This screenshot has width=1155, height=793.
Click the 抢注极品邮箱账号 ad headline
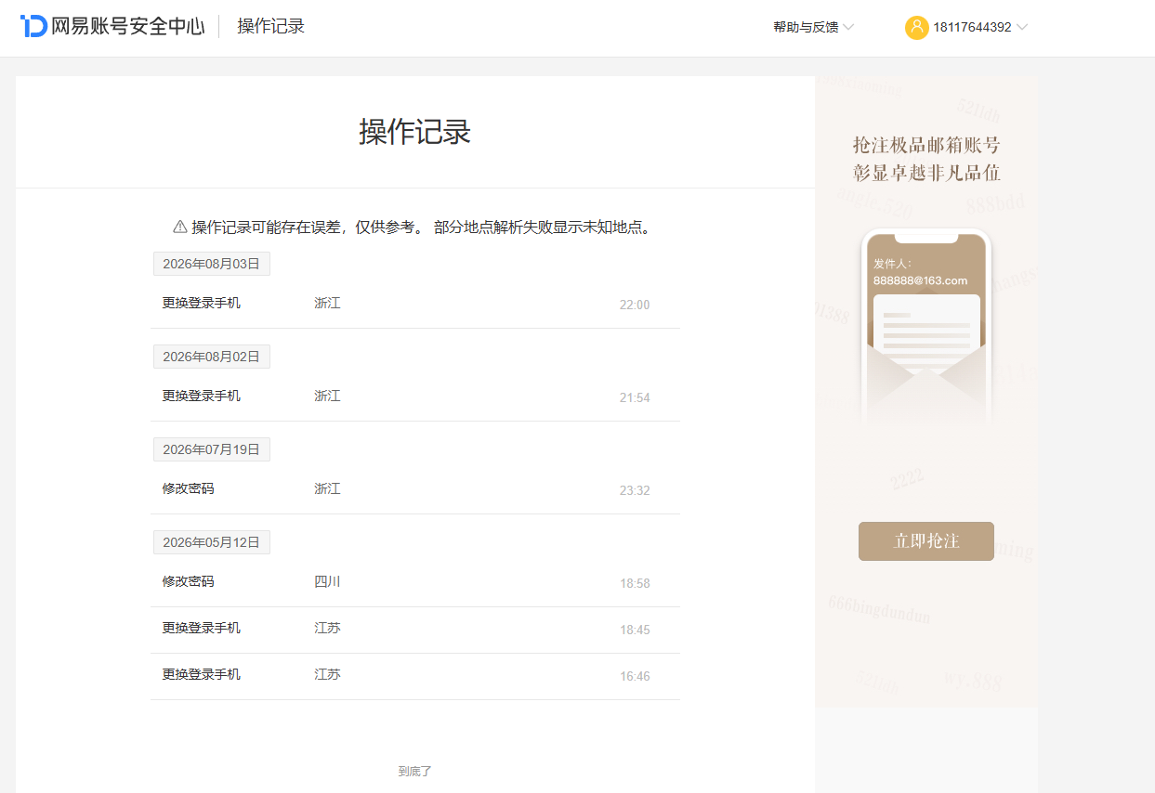926,145
